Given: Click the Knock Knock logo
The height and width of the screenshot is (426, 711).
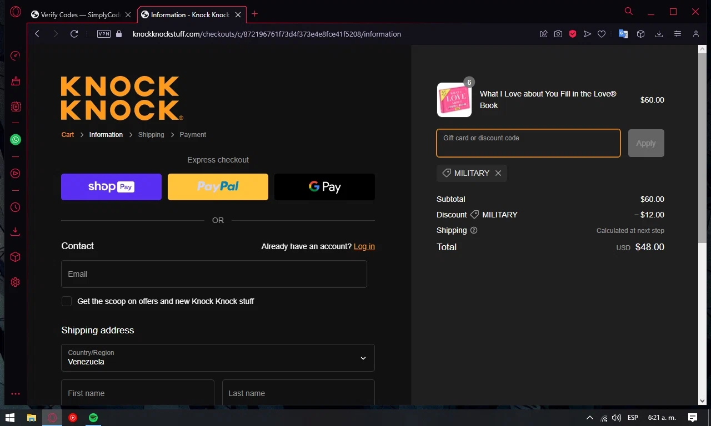Looking at the screenshot, I should tap(122, 98).
